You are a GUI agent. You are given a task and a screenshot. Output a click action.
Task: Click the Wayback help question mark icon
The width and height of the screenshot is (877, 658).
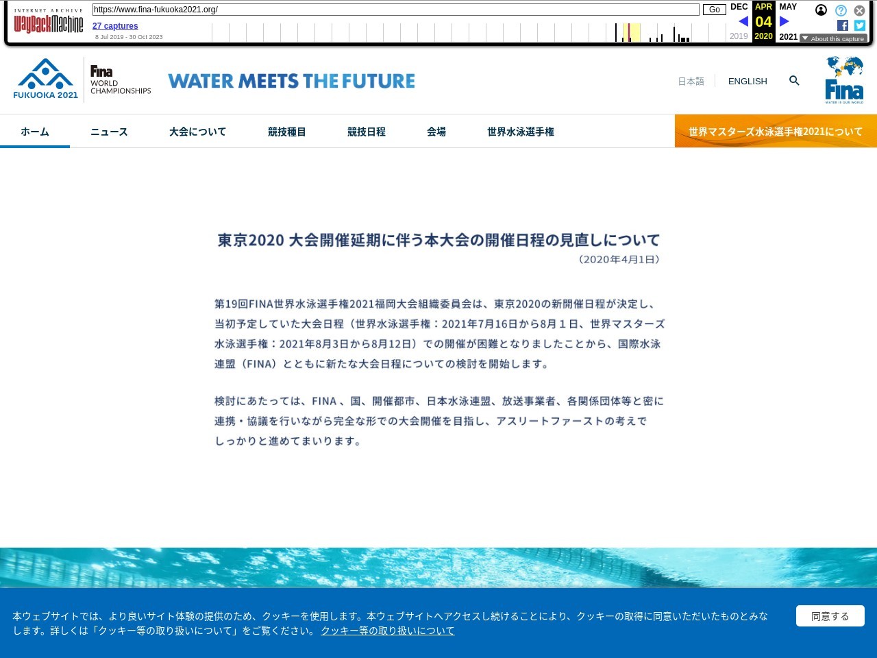click(841, 10)
